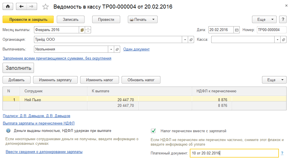Add document to favorites star

(45, 6)
